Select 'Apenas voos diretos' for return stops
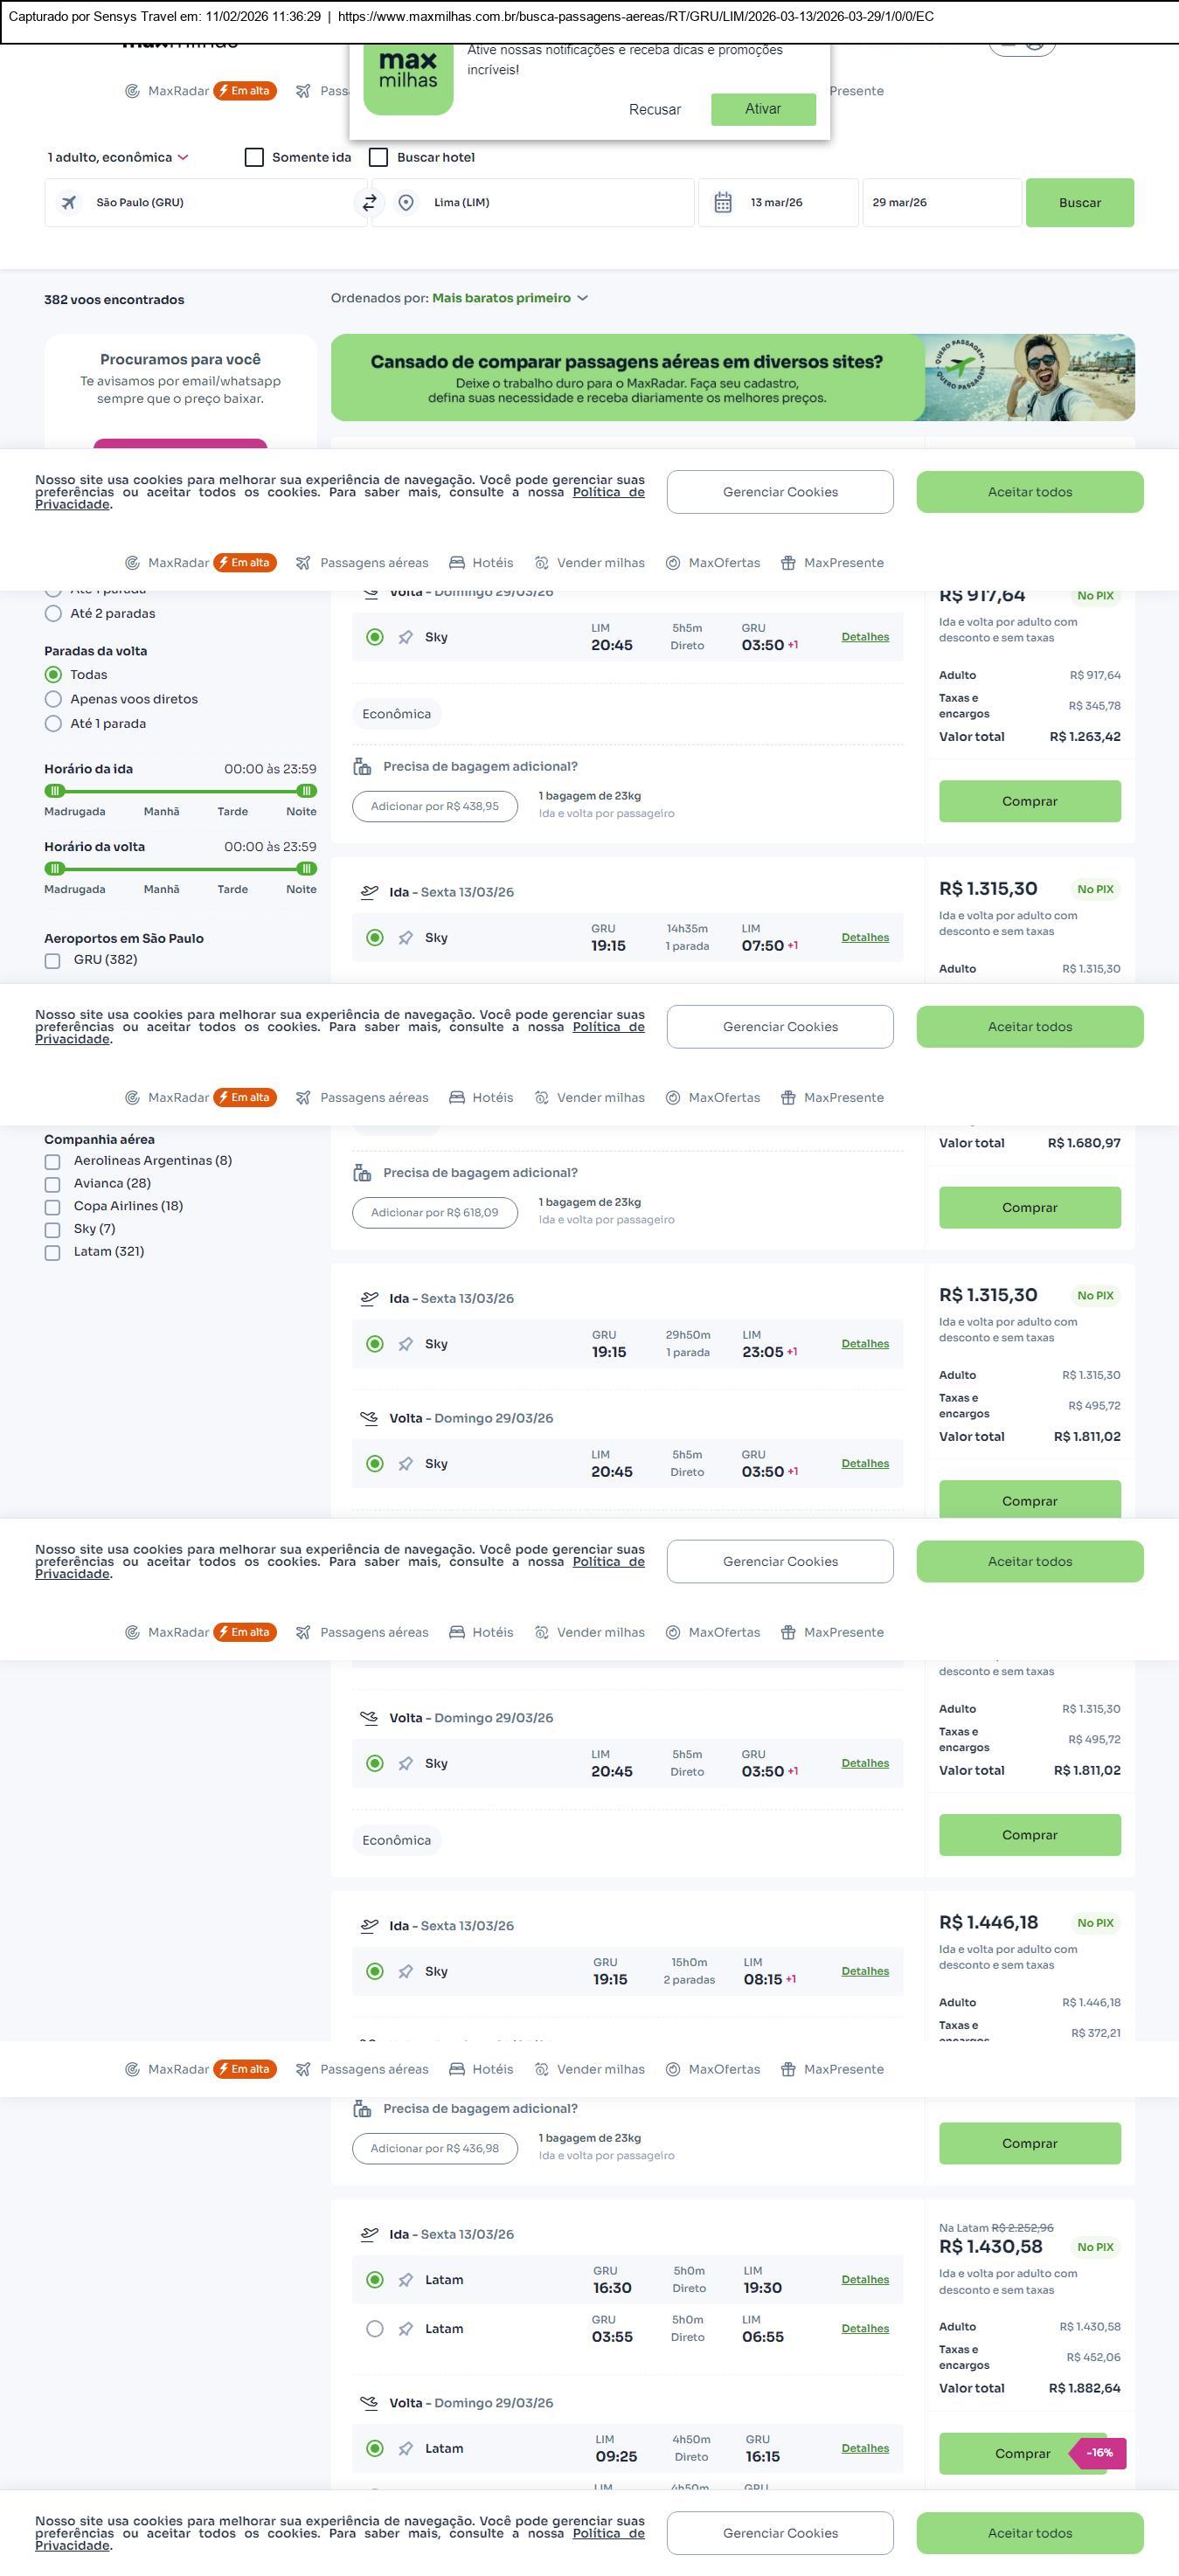The height and width of the screenshot is (2576, 1179). coord(54,699)
